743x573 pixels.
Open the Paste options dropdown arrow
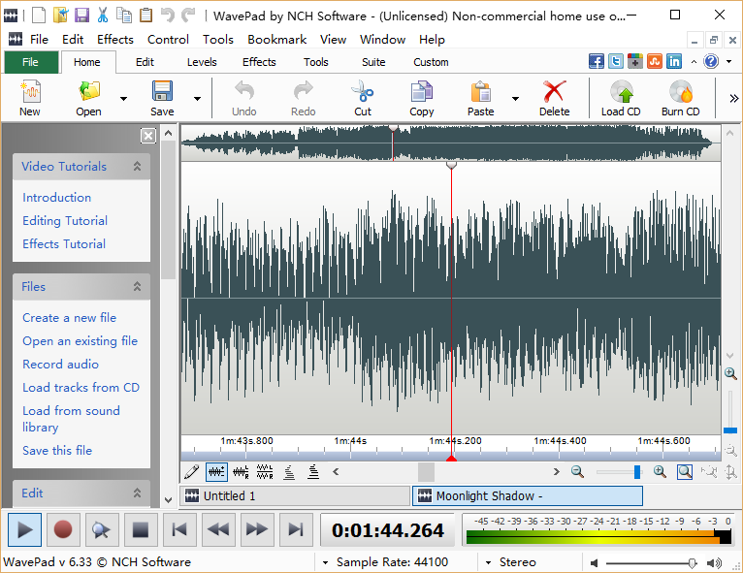pos(515,98)
